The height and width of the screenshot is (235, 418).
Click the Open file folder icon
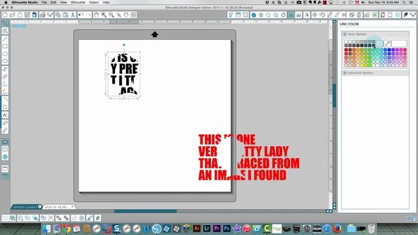pyautogui.click(x=12, y=15)
